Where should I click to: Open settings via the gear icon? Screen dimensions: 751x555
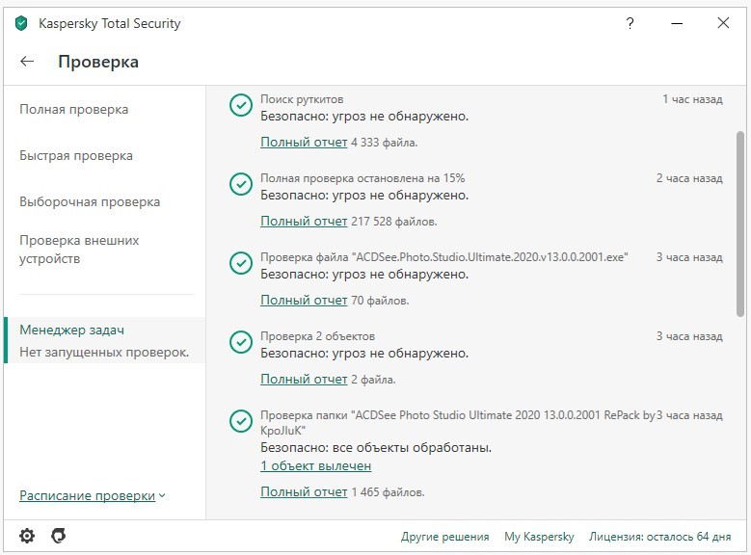click(x=27, y=536)
